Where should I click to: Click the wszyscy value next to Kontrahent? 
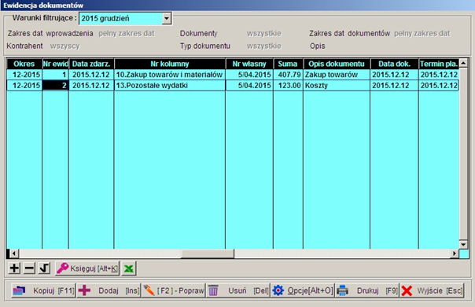tap(64, 46)
